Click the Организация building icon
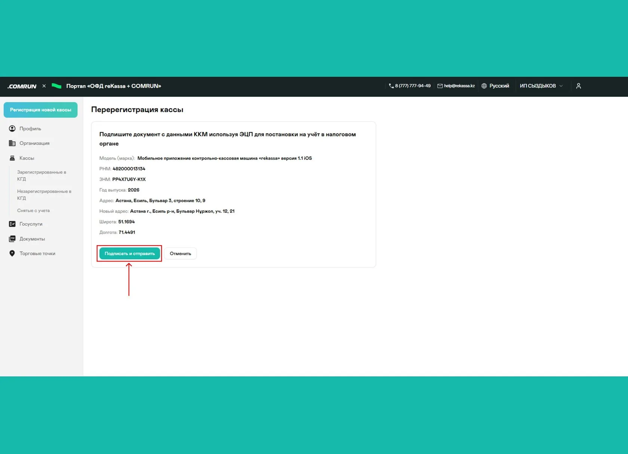Image resolution: width=628 pixels, height=454 pixels. 12,143
